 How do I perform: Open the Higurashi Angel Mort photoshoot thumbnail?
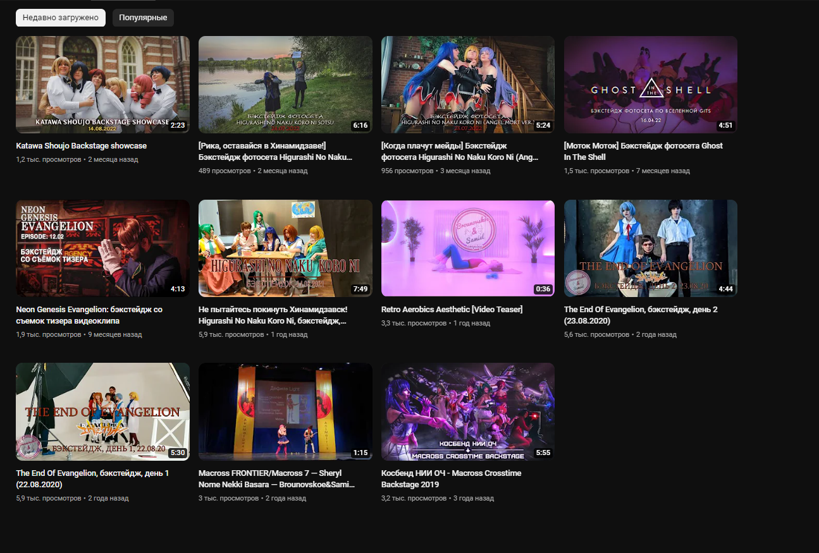[x=468, y=85]
